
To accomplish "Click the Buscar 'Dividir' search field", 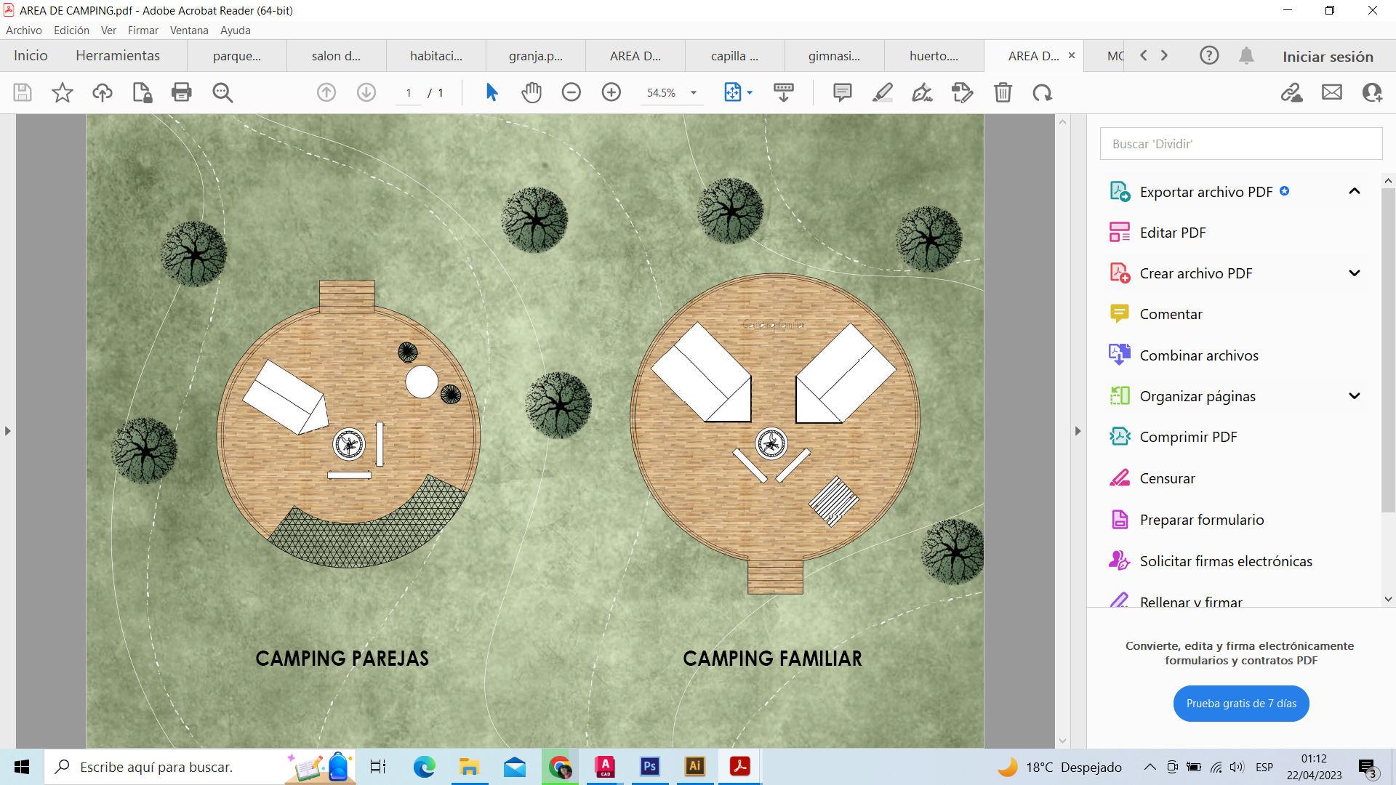I will (1240, 144).
